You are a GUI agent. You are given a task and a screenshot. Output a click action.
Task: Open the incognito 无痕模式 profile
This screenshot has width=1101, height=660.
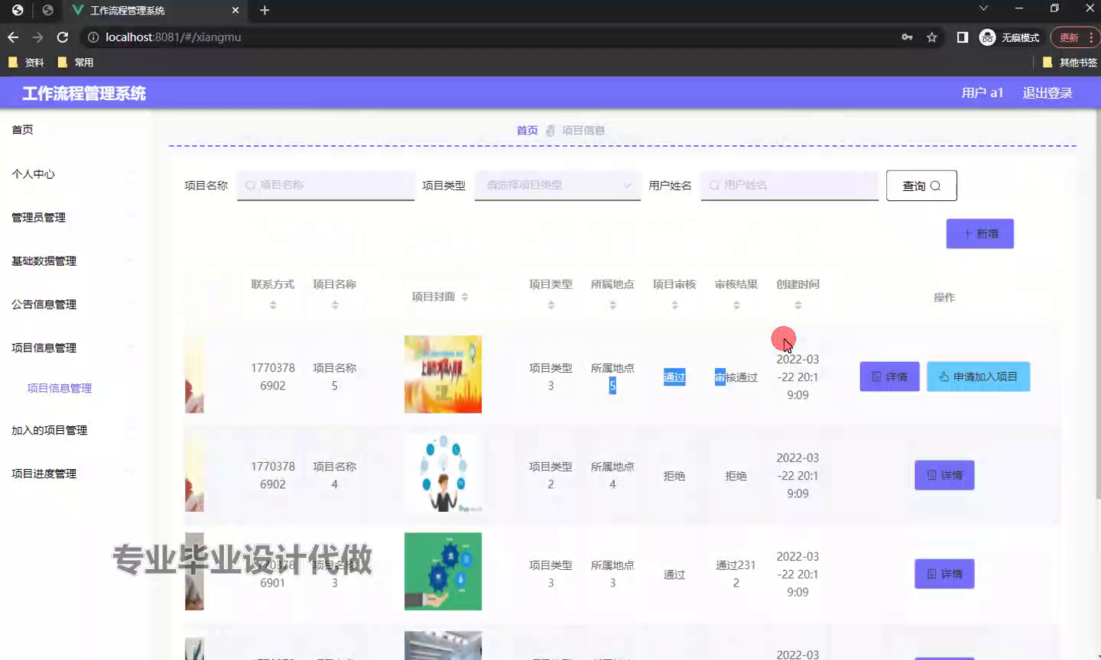click(1009, 37)
